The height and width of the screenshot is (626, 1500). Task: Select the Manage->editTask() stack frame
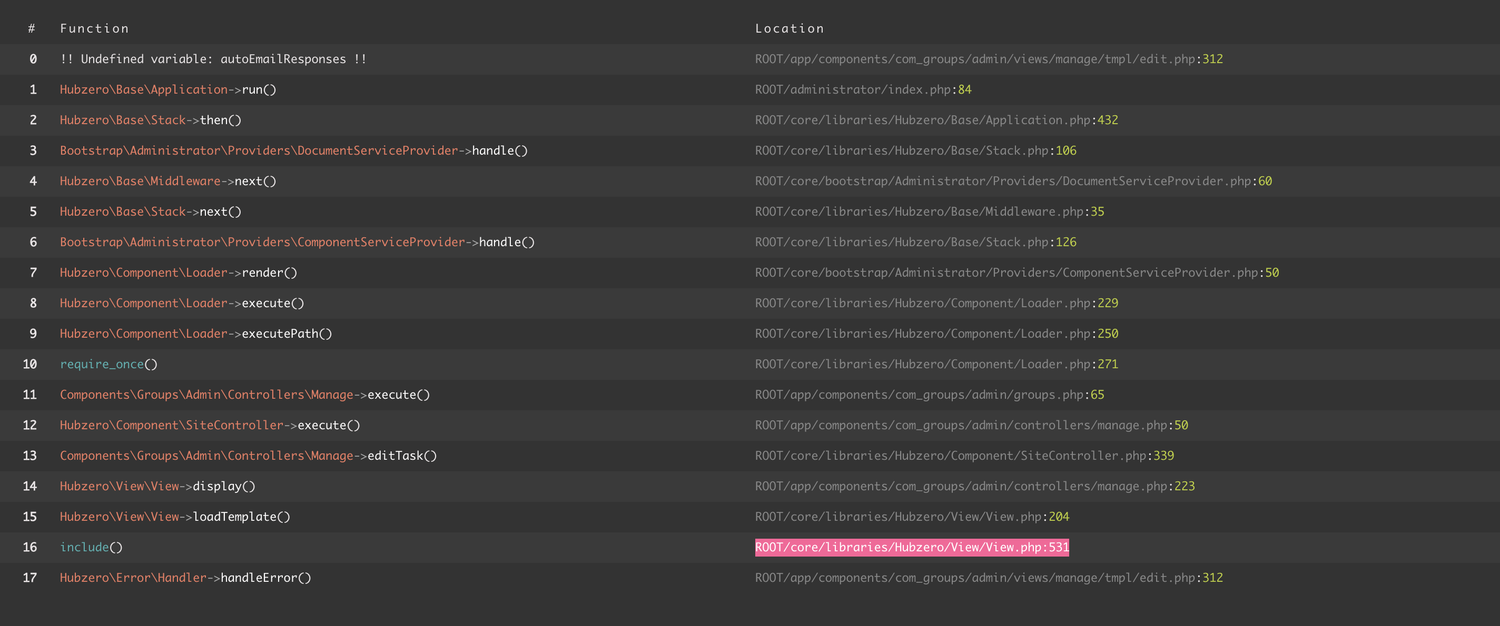[248, 456]
